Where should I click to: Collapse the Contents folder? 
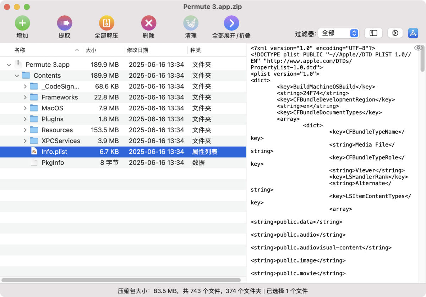[x=17, y=76]
